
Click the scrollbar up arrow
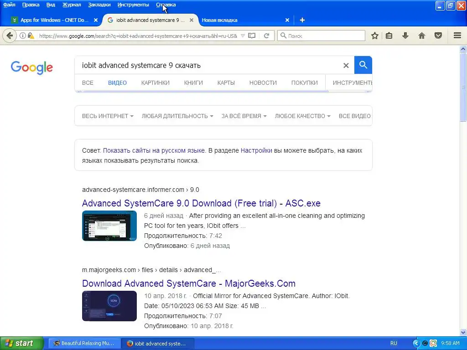[463, 49]
